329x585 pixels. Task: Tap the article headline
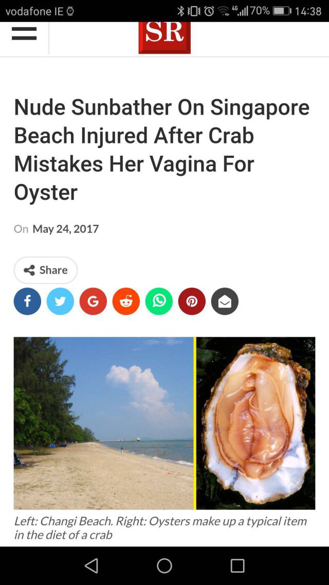(x=162, y=150)
